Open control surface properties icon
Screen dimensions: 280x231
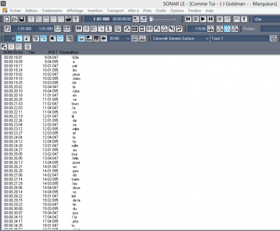(x=273, y=38)
